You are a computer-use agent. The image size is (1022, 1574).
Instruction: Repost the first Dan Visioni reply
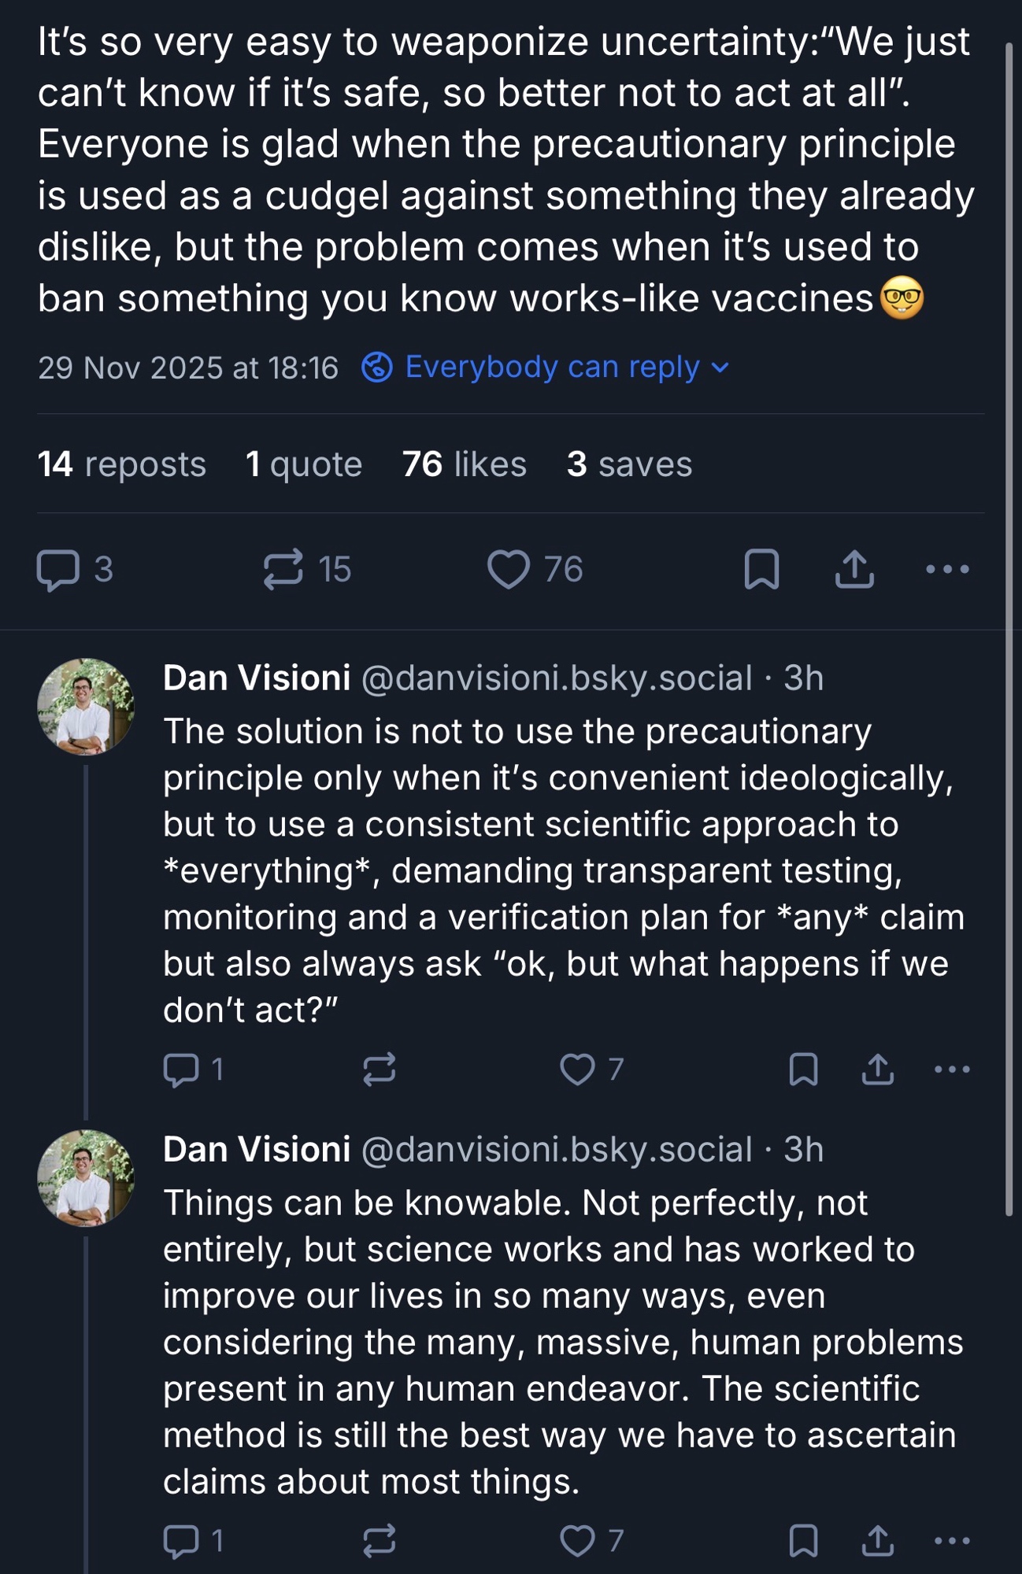(x=379, y=1070)
